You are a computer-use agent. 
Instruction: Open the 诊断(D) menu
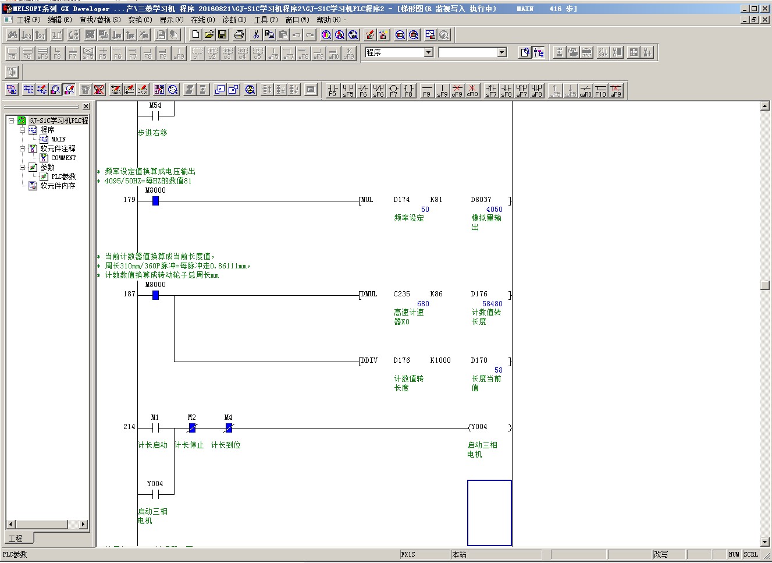click(234, 20)
